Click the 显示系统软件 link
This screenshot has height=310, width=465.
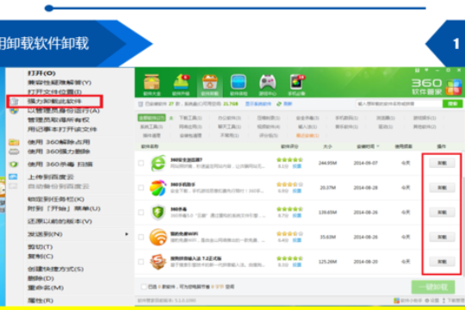[258, 104]
